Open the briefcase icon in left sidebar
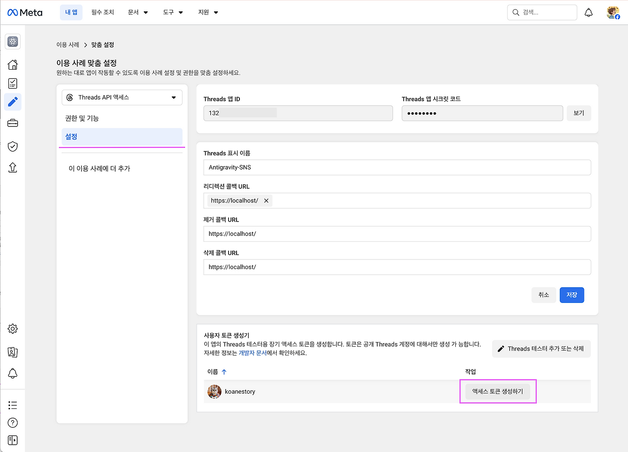This screenshot has height=452, width=628. click(x=13, y=124)
